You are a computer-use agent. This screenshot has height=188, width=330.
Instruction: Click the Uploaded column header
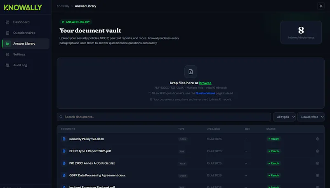(x=213, y=129)
